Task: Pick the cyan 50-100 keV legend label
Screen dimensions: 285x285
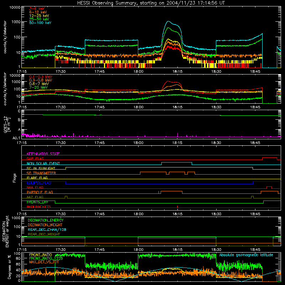Action: [40, 23]
